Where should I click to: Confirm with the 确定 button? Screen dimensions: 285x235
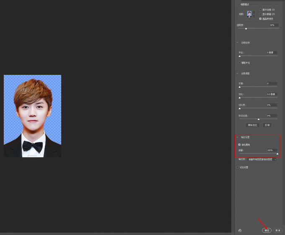[x=267, y=230]
